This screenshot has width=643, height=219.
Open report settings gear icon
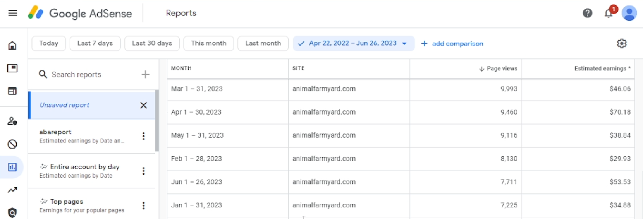tap(622, 43)
